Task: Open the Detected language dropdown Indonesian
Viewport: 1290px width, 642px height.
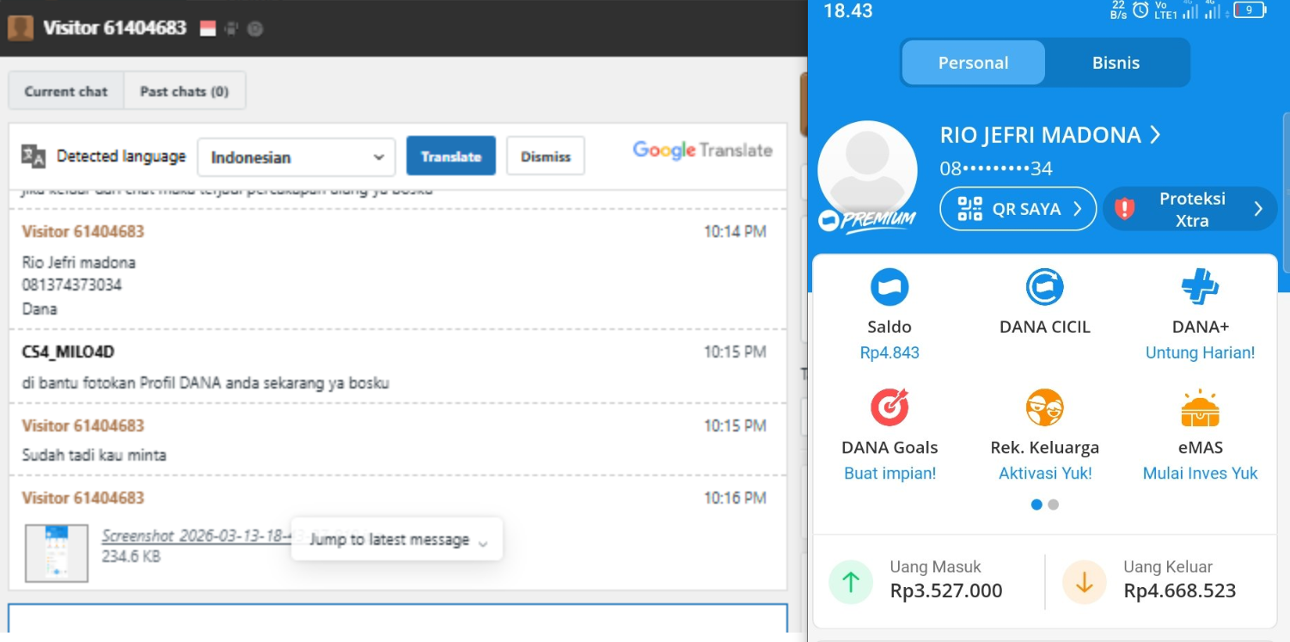Action: [297, 157]
